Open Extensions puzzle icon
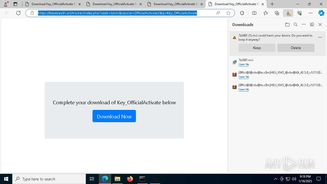The width and height of the screenshot is (327, 184). point(242,13)
